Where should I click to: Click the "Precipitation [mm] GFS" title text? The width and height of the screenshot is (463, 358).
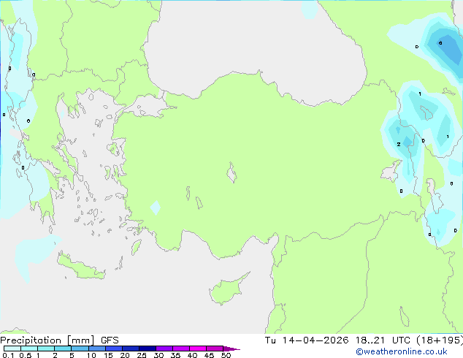pyautogui.click(x=59, y=340)
